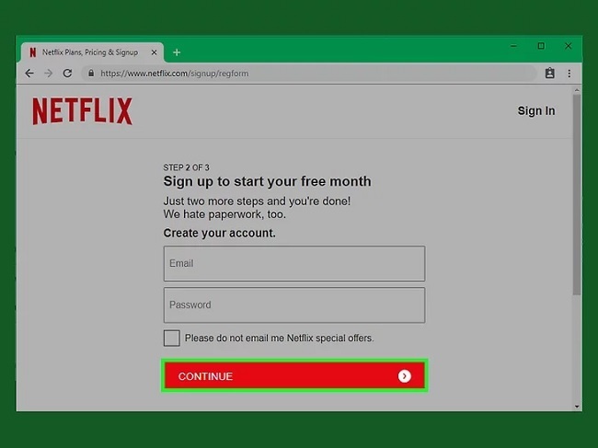Image resolution: width=598 pixels, height=448 pixels.
Task: Click the browser forward arrow
Action: [48, 74]
